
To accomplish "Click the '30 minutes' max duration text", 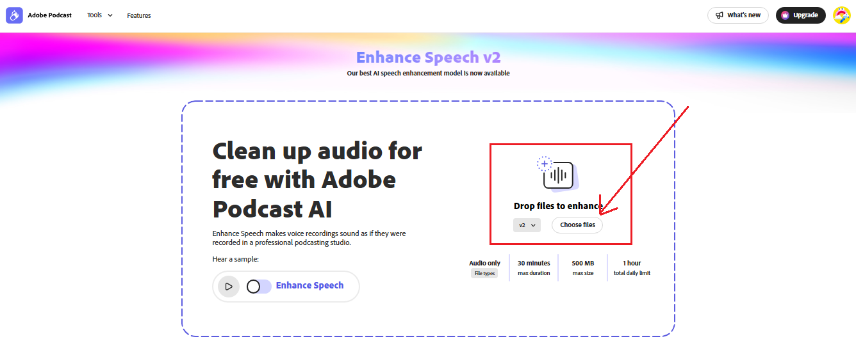I will (534, 263).
